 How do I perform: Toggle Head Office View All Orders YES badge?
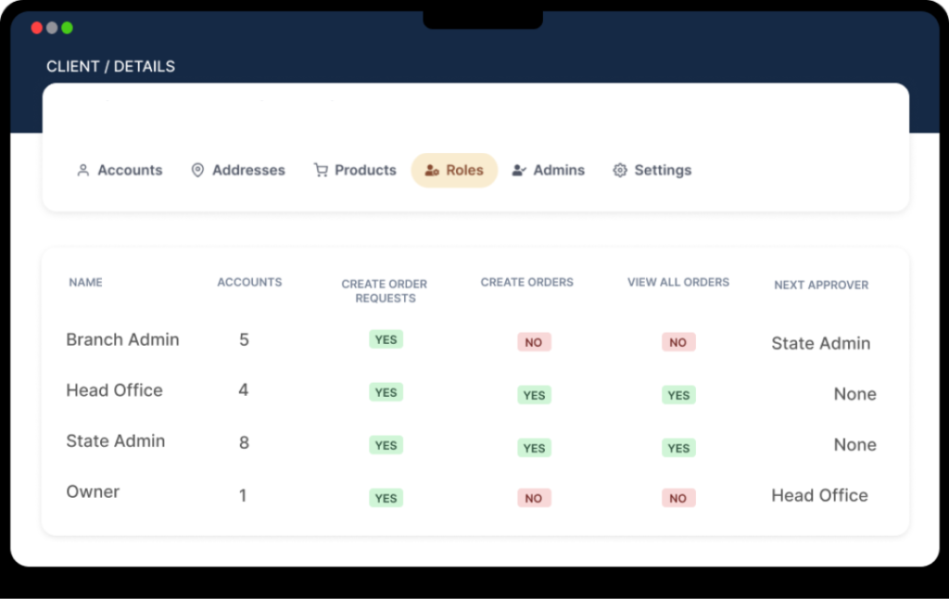pyautogui.click(x=678, y=395)
